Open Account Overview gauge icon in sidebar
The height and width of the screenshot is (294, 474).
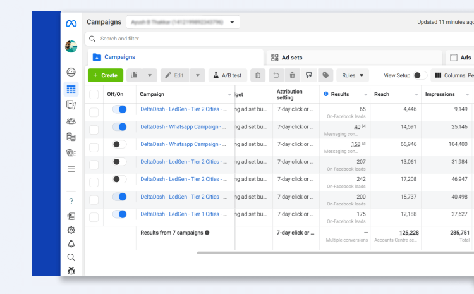pyautogui.click(x=71, y=72)
